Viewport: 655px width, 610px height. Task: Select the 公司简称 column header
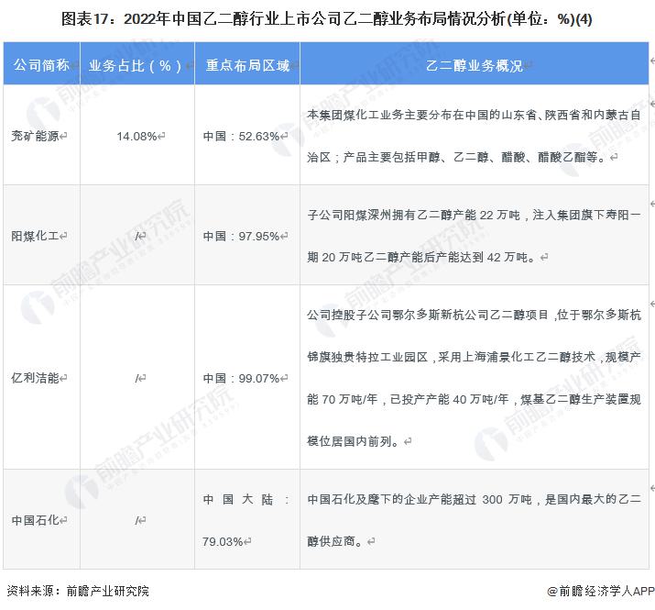40,65
